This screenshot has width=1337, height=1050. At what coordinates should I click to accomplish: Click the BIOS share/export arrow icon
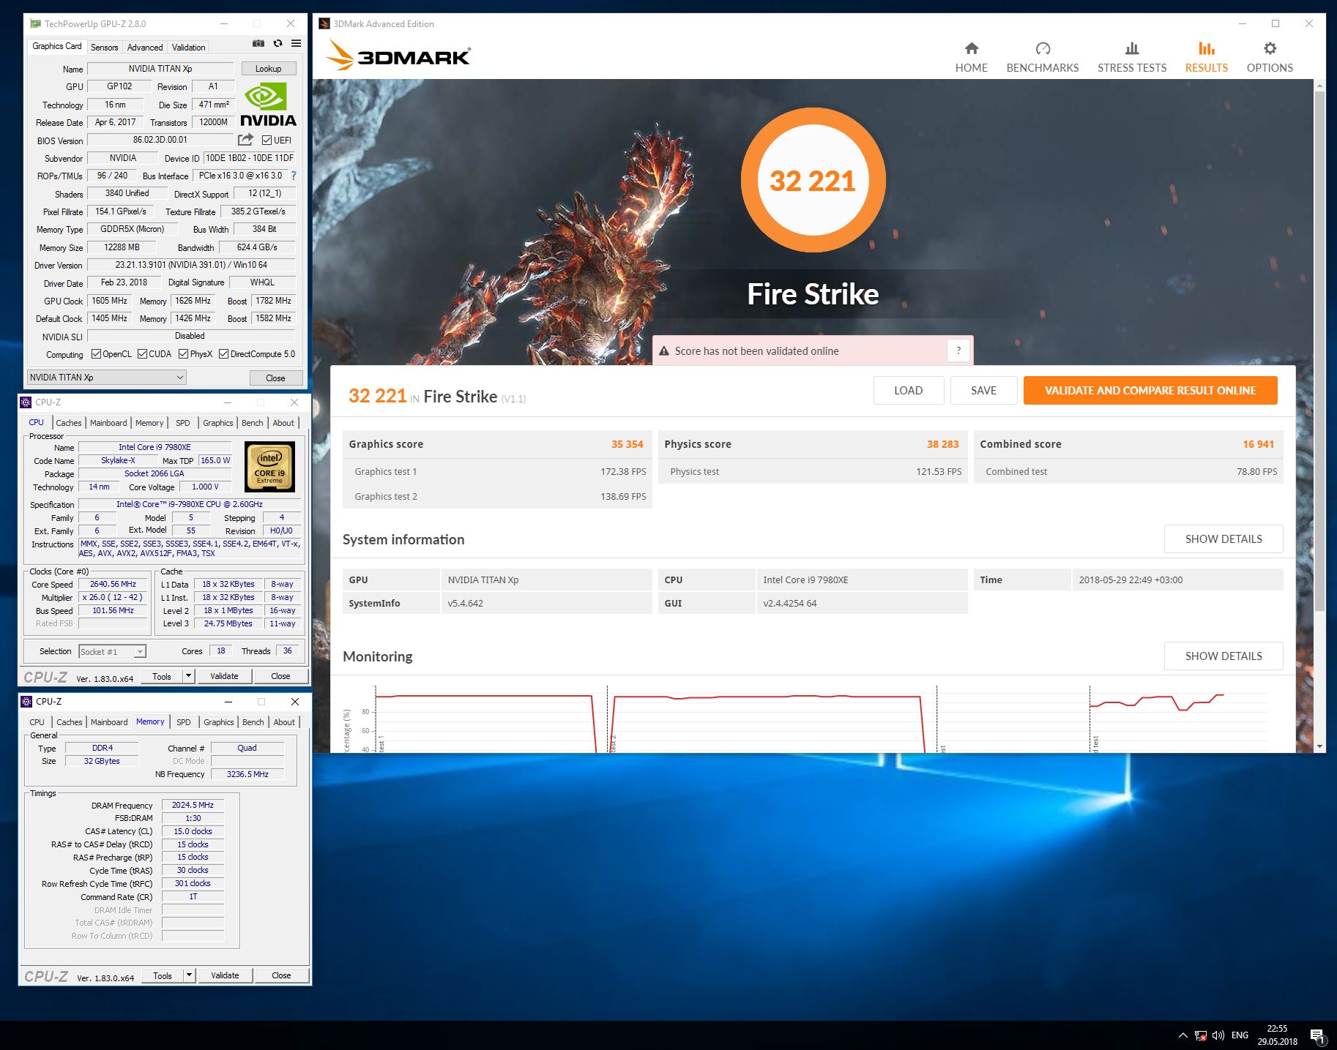[246, 139]
